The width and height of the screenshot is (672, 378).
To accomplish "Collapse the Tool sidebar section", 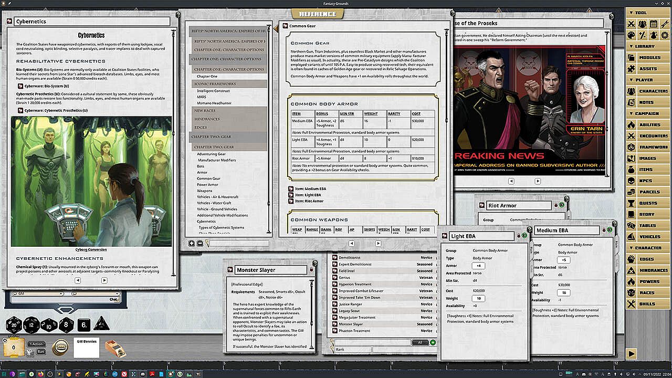I will pos(640,13).
